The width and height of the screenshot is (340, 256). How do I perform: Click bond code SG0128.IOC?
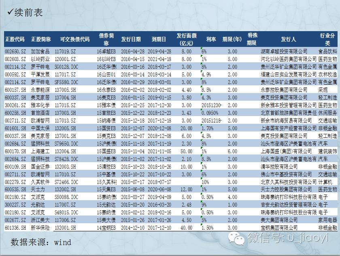tap(66, 67)
